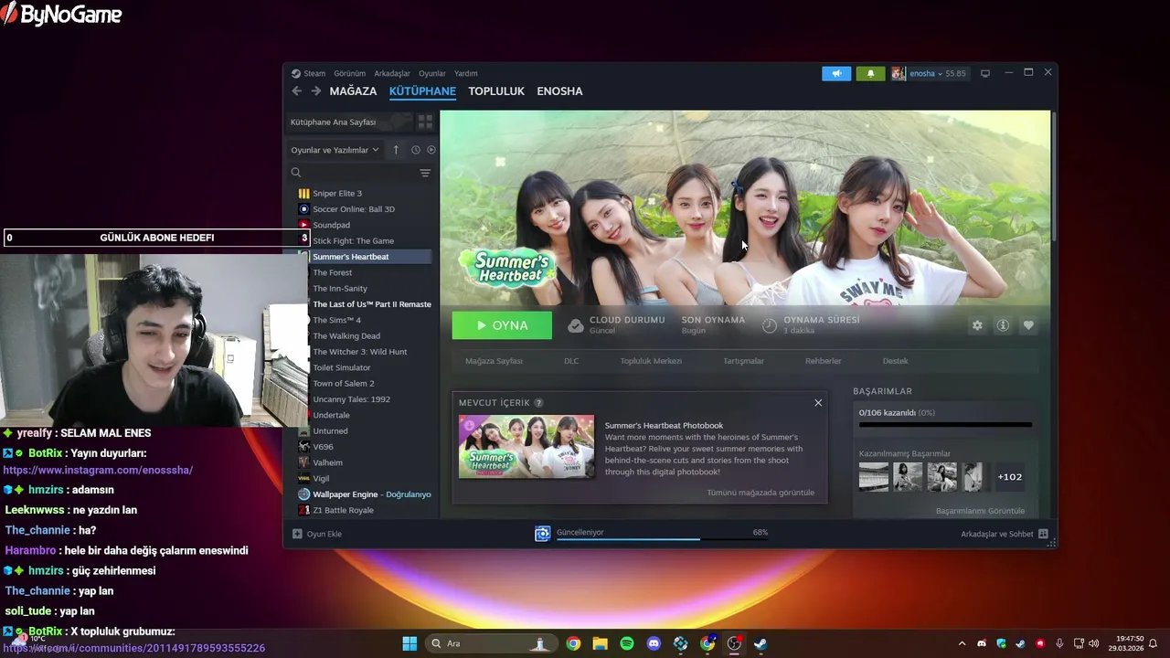The width and height of the screenshot is (1170, 658).
Task: Open downloads manager icon in status bar
Action: (x=542, y=534)
